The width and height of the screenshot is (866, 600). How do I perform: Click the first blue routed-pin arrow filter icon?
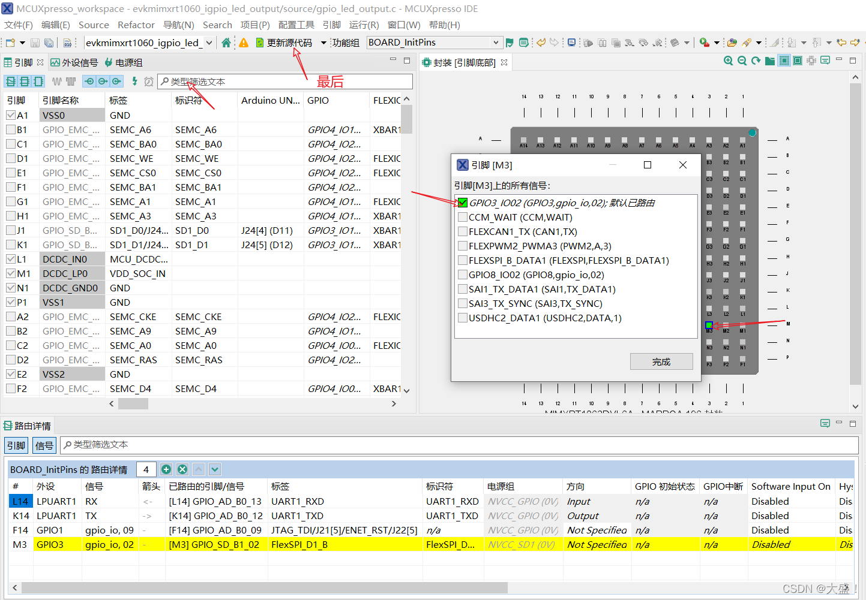pos(89,82)
